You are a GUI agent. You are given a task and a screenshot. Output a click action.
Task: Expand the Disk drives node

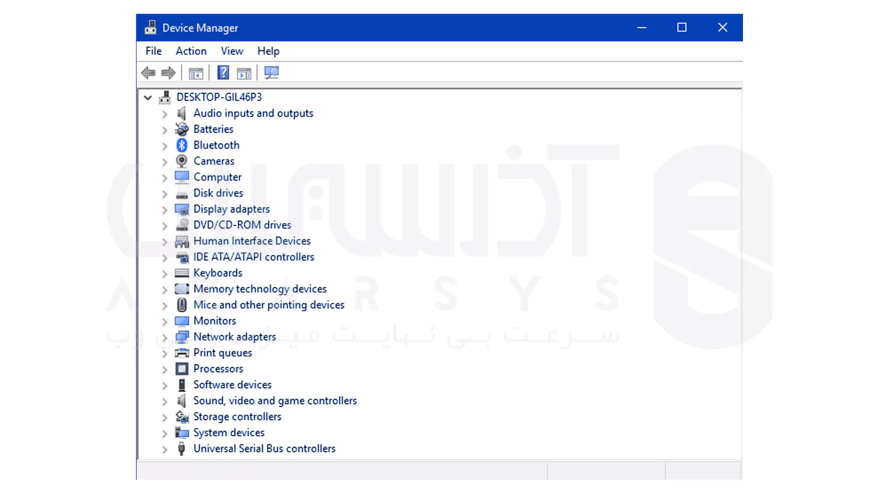pyautogui.click(x=165, y=194)
